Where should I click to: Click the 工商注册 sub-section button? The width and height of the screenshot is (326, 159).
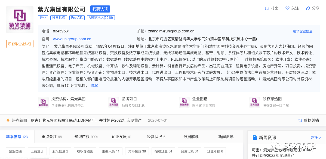(37, 151)
